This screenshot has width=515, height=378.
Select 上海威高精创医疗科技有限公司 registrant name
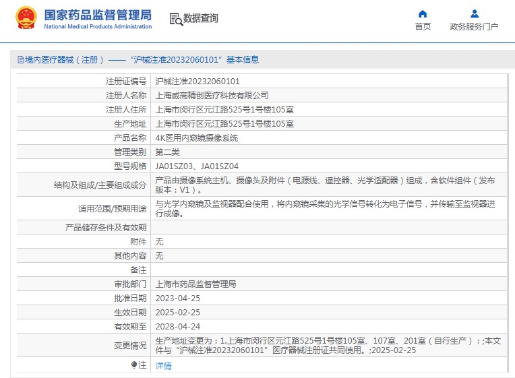212,95
